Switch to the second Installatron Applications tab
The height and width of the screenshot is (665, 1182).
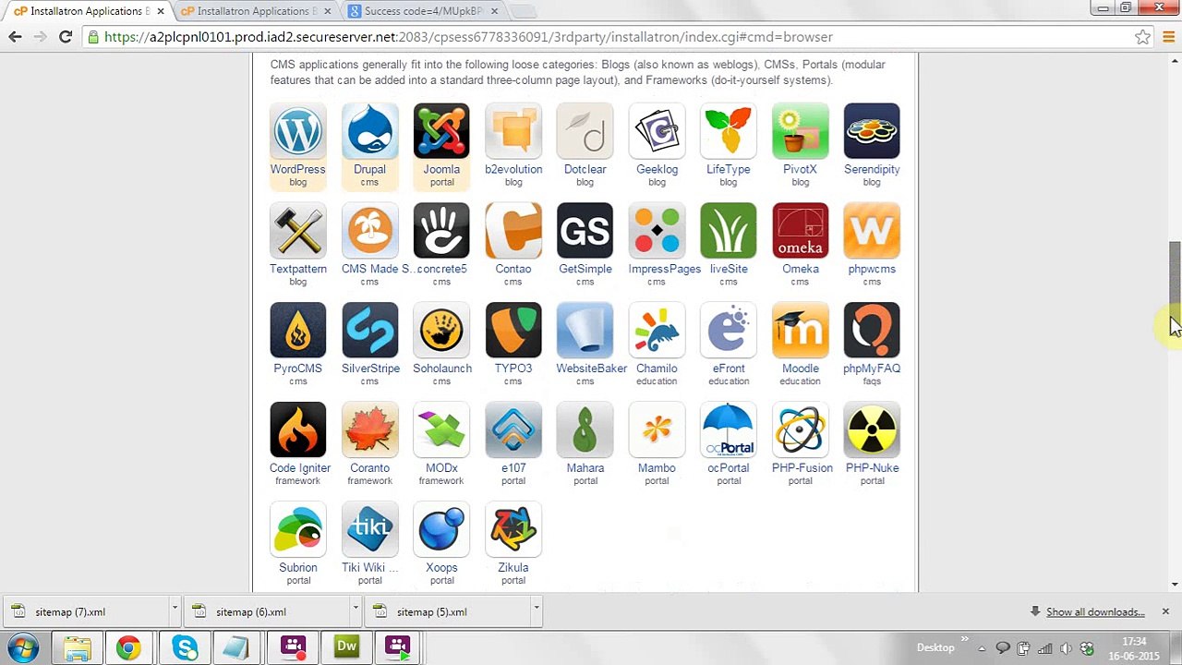pos(252,11)
